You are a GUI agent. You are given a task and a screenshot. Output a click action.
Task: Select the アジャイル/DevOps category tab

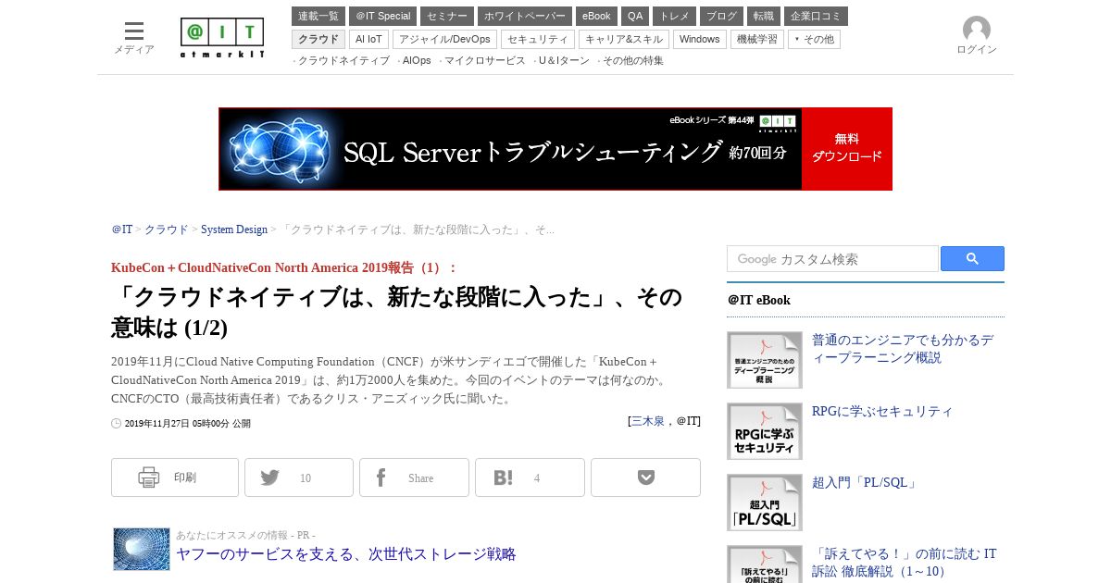click(444, 39)
